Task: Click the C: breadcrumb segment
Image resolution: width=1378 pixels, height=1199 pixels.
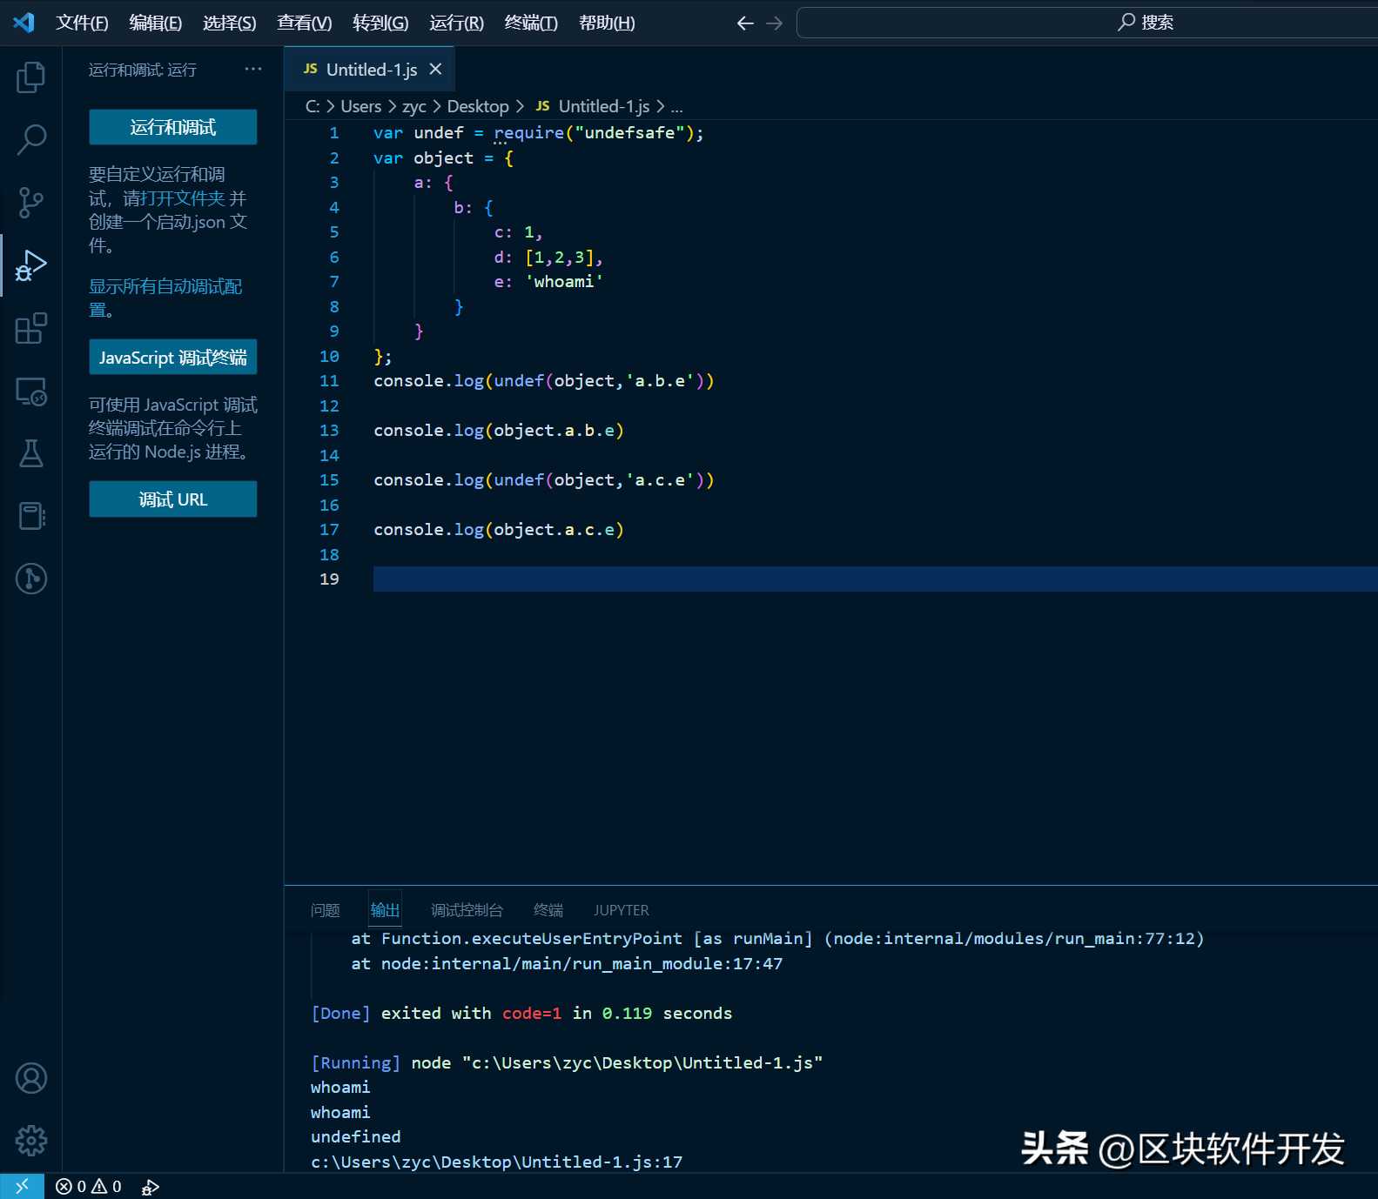Action: [x=313, y=107]
